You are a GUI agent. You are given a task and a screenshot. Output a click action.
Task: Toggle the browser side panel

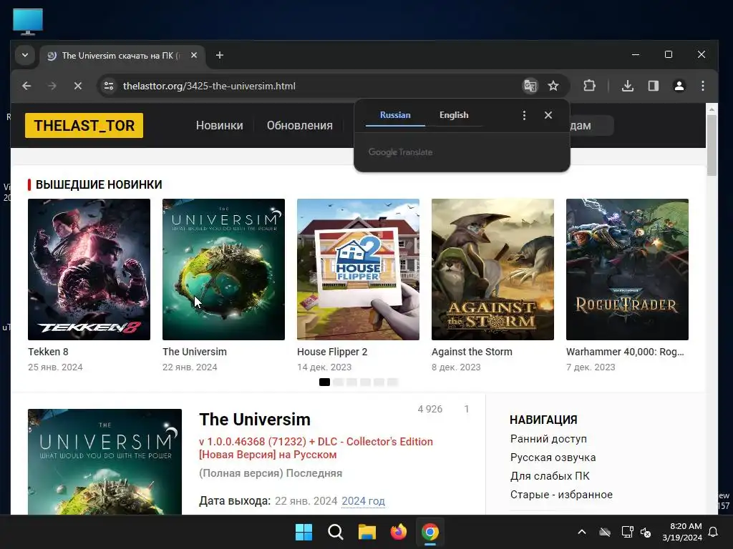point(654,86)
